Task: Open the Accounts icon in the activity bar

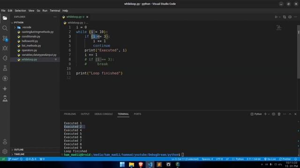Action: [5, 141]
